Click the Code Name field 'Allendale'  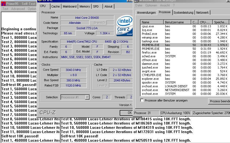click(75, 23)
